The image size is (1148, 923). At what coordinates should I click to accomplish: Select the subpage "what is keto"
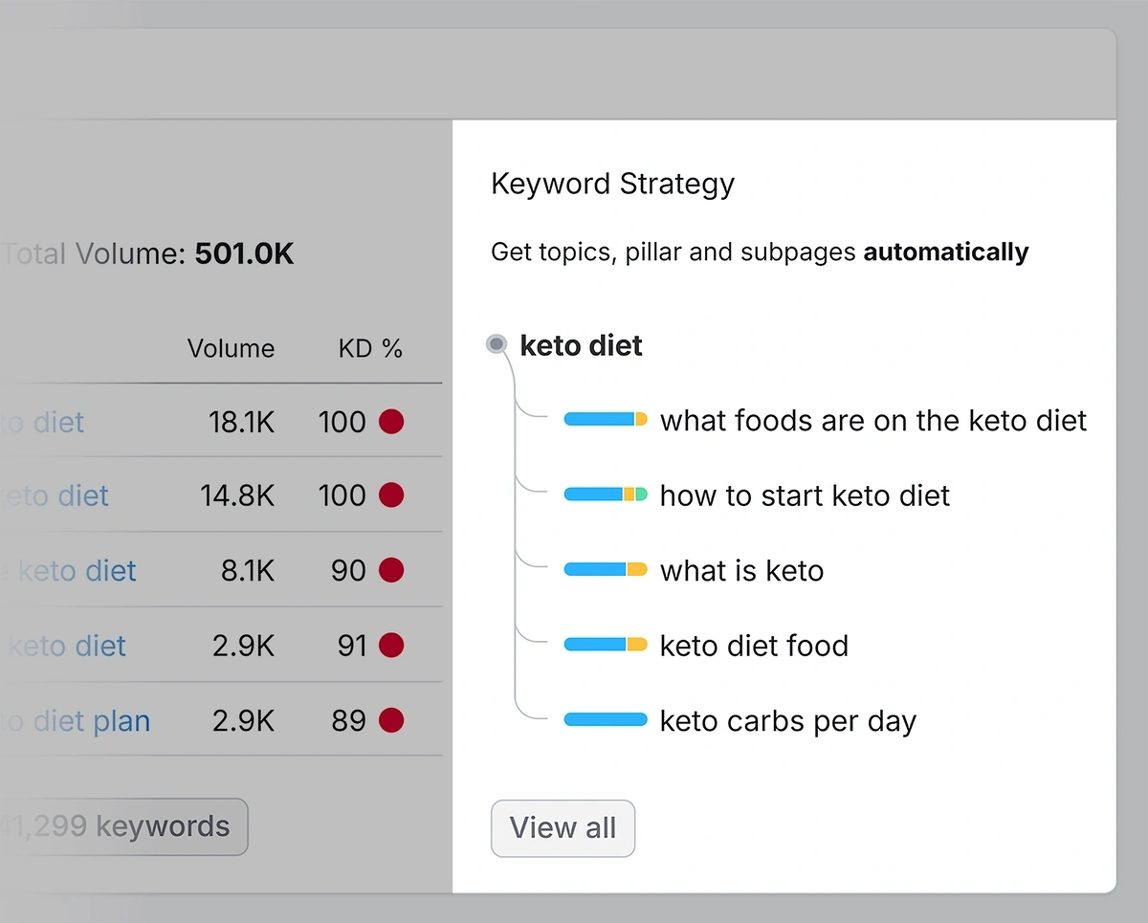pyautogui.click(x=741, y=570)
